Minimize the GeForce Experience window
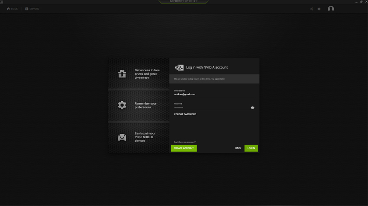This screenshot has width=368, height=206. [356, 2]
